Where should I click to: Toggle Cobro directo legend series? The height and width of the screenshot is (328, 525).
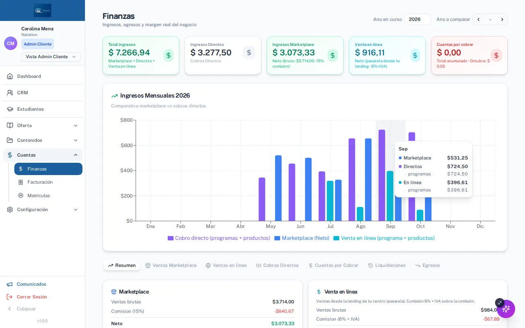tap(219, 238)
